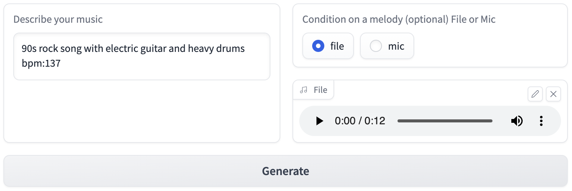Seek along the audio progress bar

[445, 121]
